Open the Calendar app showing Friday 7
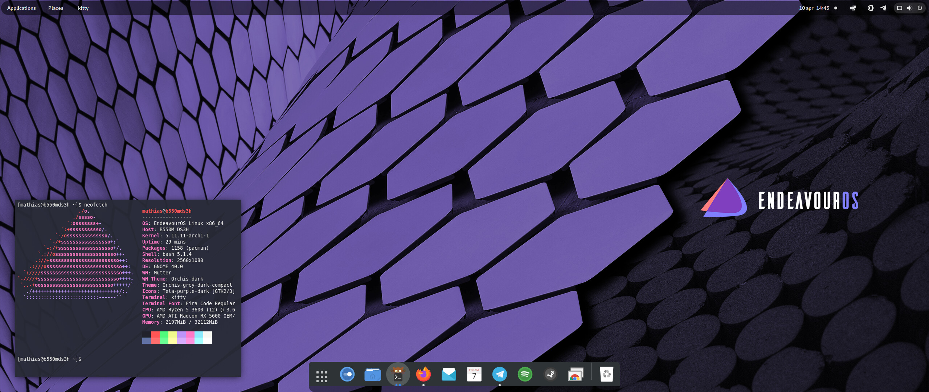Screen dimensions: 929x392 click(474, 374)
